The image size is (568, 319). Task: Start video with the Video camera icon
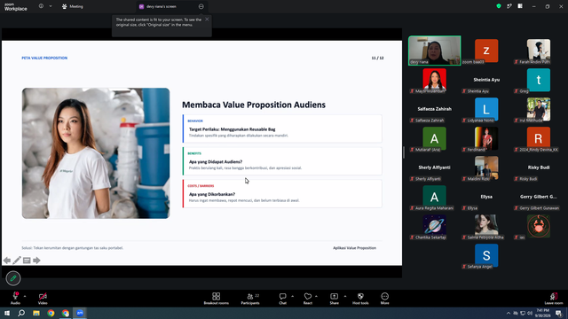pos(43,296)
